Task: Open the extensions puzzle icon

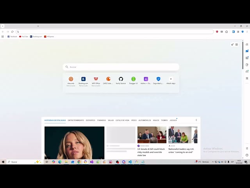Action: tap(227, 32)
